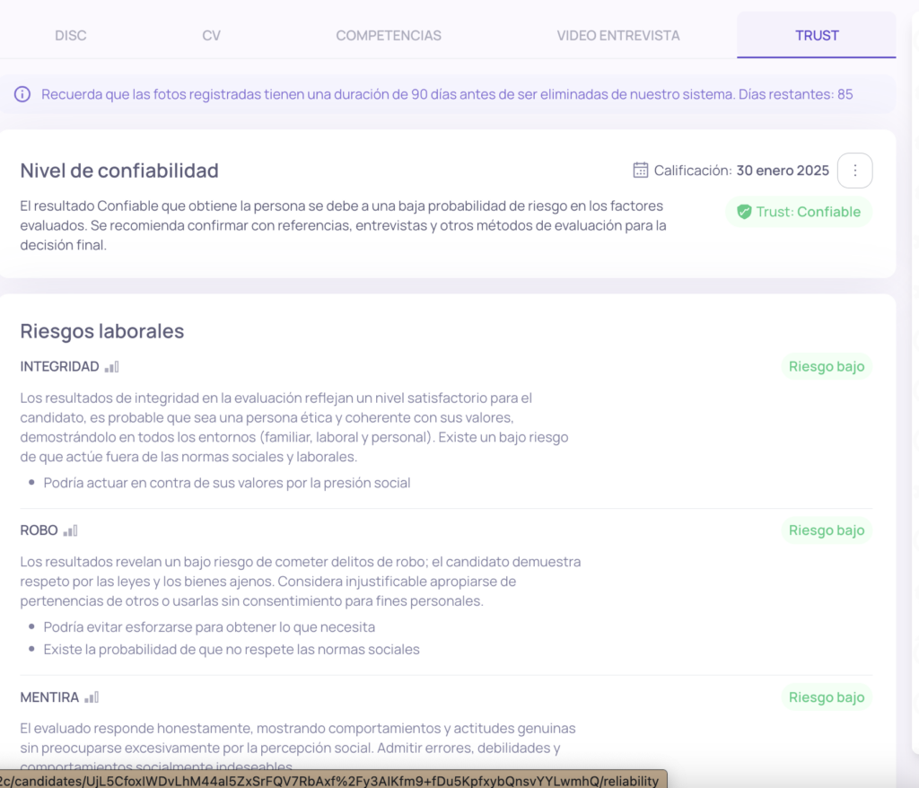Click the Nivel de confiabilidad heading
919x788 pixels.
pyautogui.click(x=119, y=171)
